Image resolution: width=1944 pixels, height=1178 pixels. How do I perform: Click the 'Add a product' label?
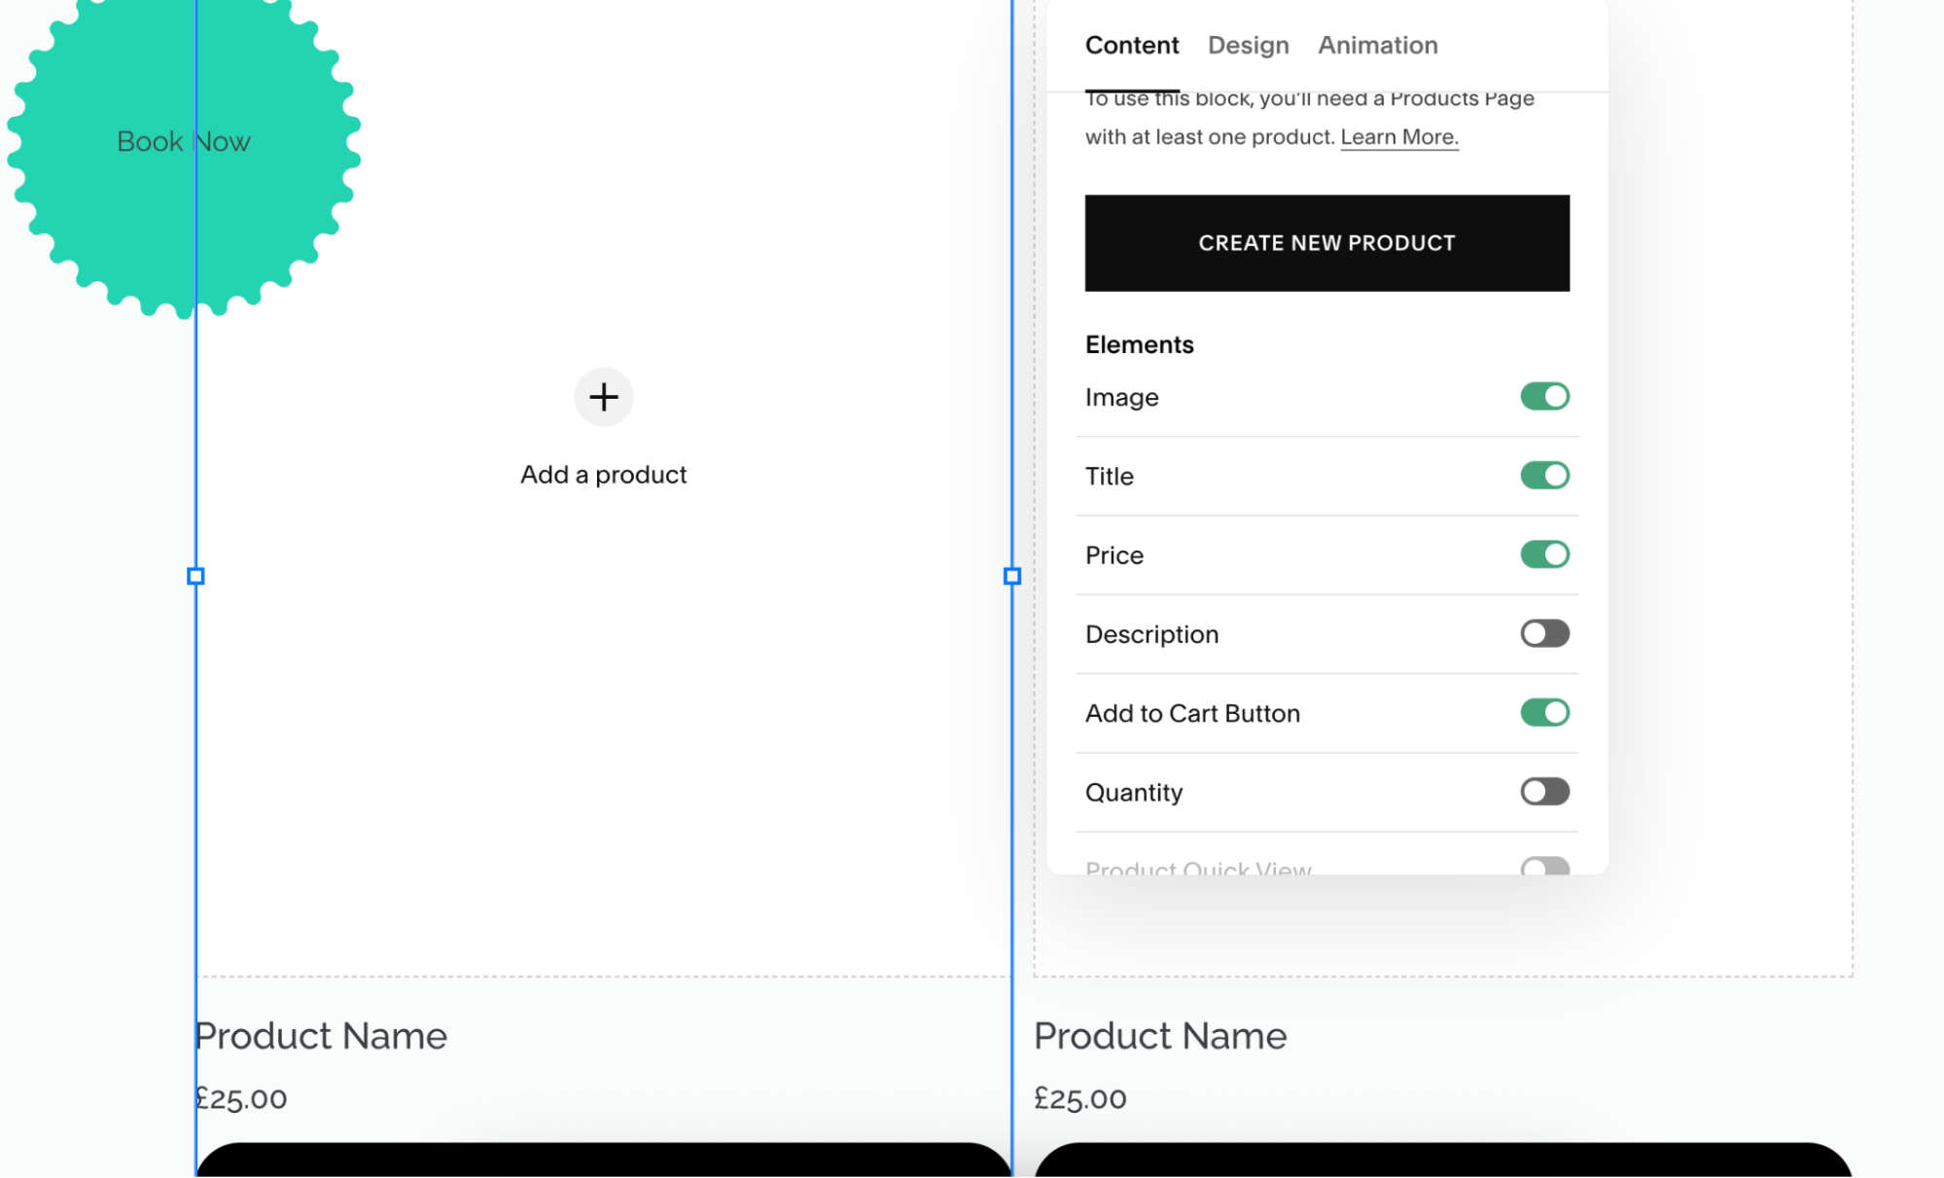603,475
